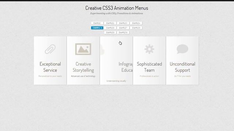Click the Creative CSS3 Animation Menus title
The width and height of the screenshot is (234, 131).
117,8
